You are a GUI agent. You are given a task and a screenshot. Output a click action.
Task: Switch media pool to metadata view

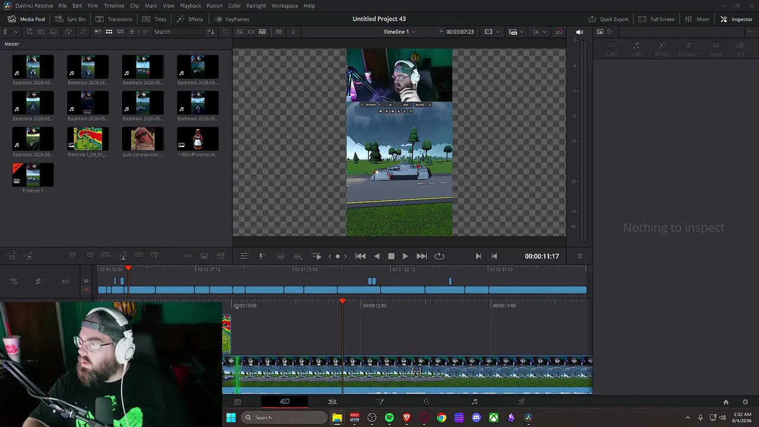pos(98,31)
